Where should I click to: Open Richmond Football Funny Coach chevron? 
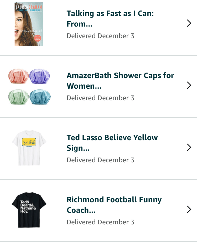189,210
